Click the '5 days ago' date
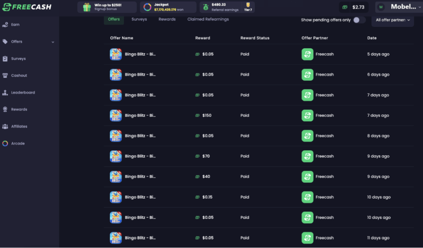This screenshot has height=248, width=423. (x=378, y=54)
